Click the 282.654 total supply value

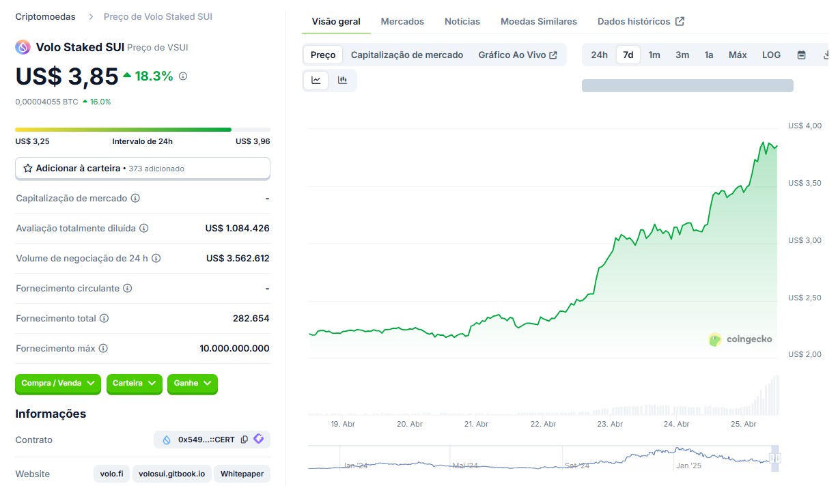[251, 318]
